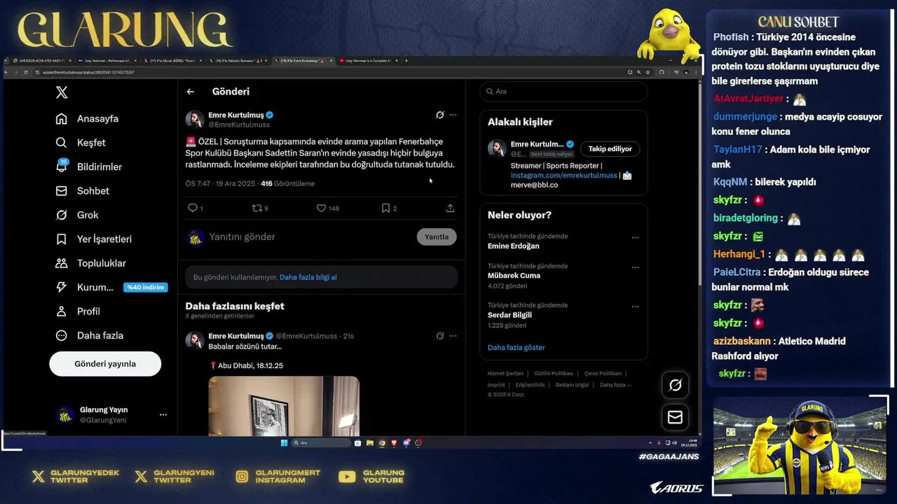This screenshot has height=504, width=897.
Task: Open a new browser tab
Action: [406, 61]
